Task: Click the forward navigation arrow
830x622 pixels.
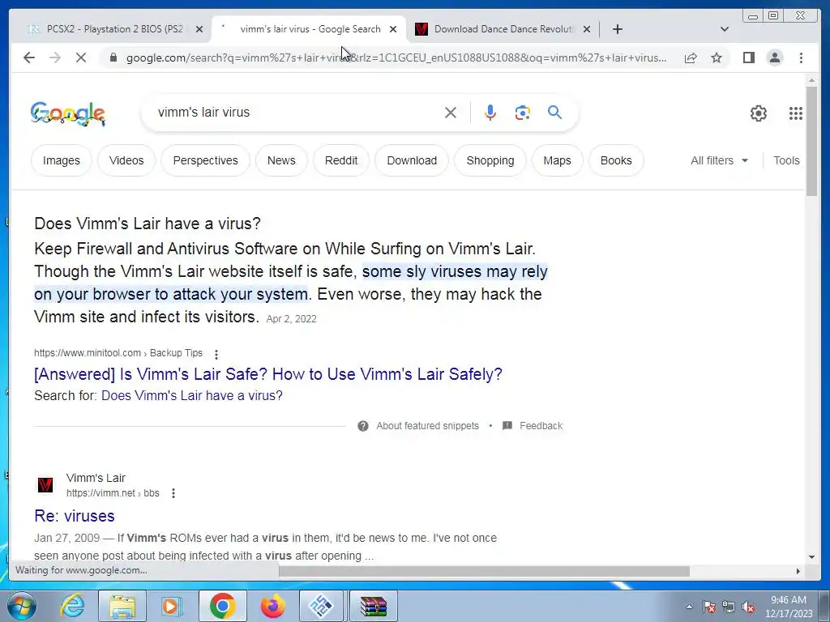Action: click(55, 58)
